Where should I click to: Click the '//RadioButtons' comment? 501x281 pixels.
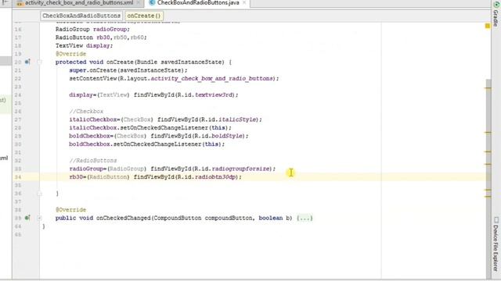pyautogui.click(x=93, y=160)
